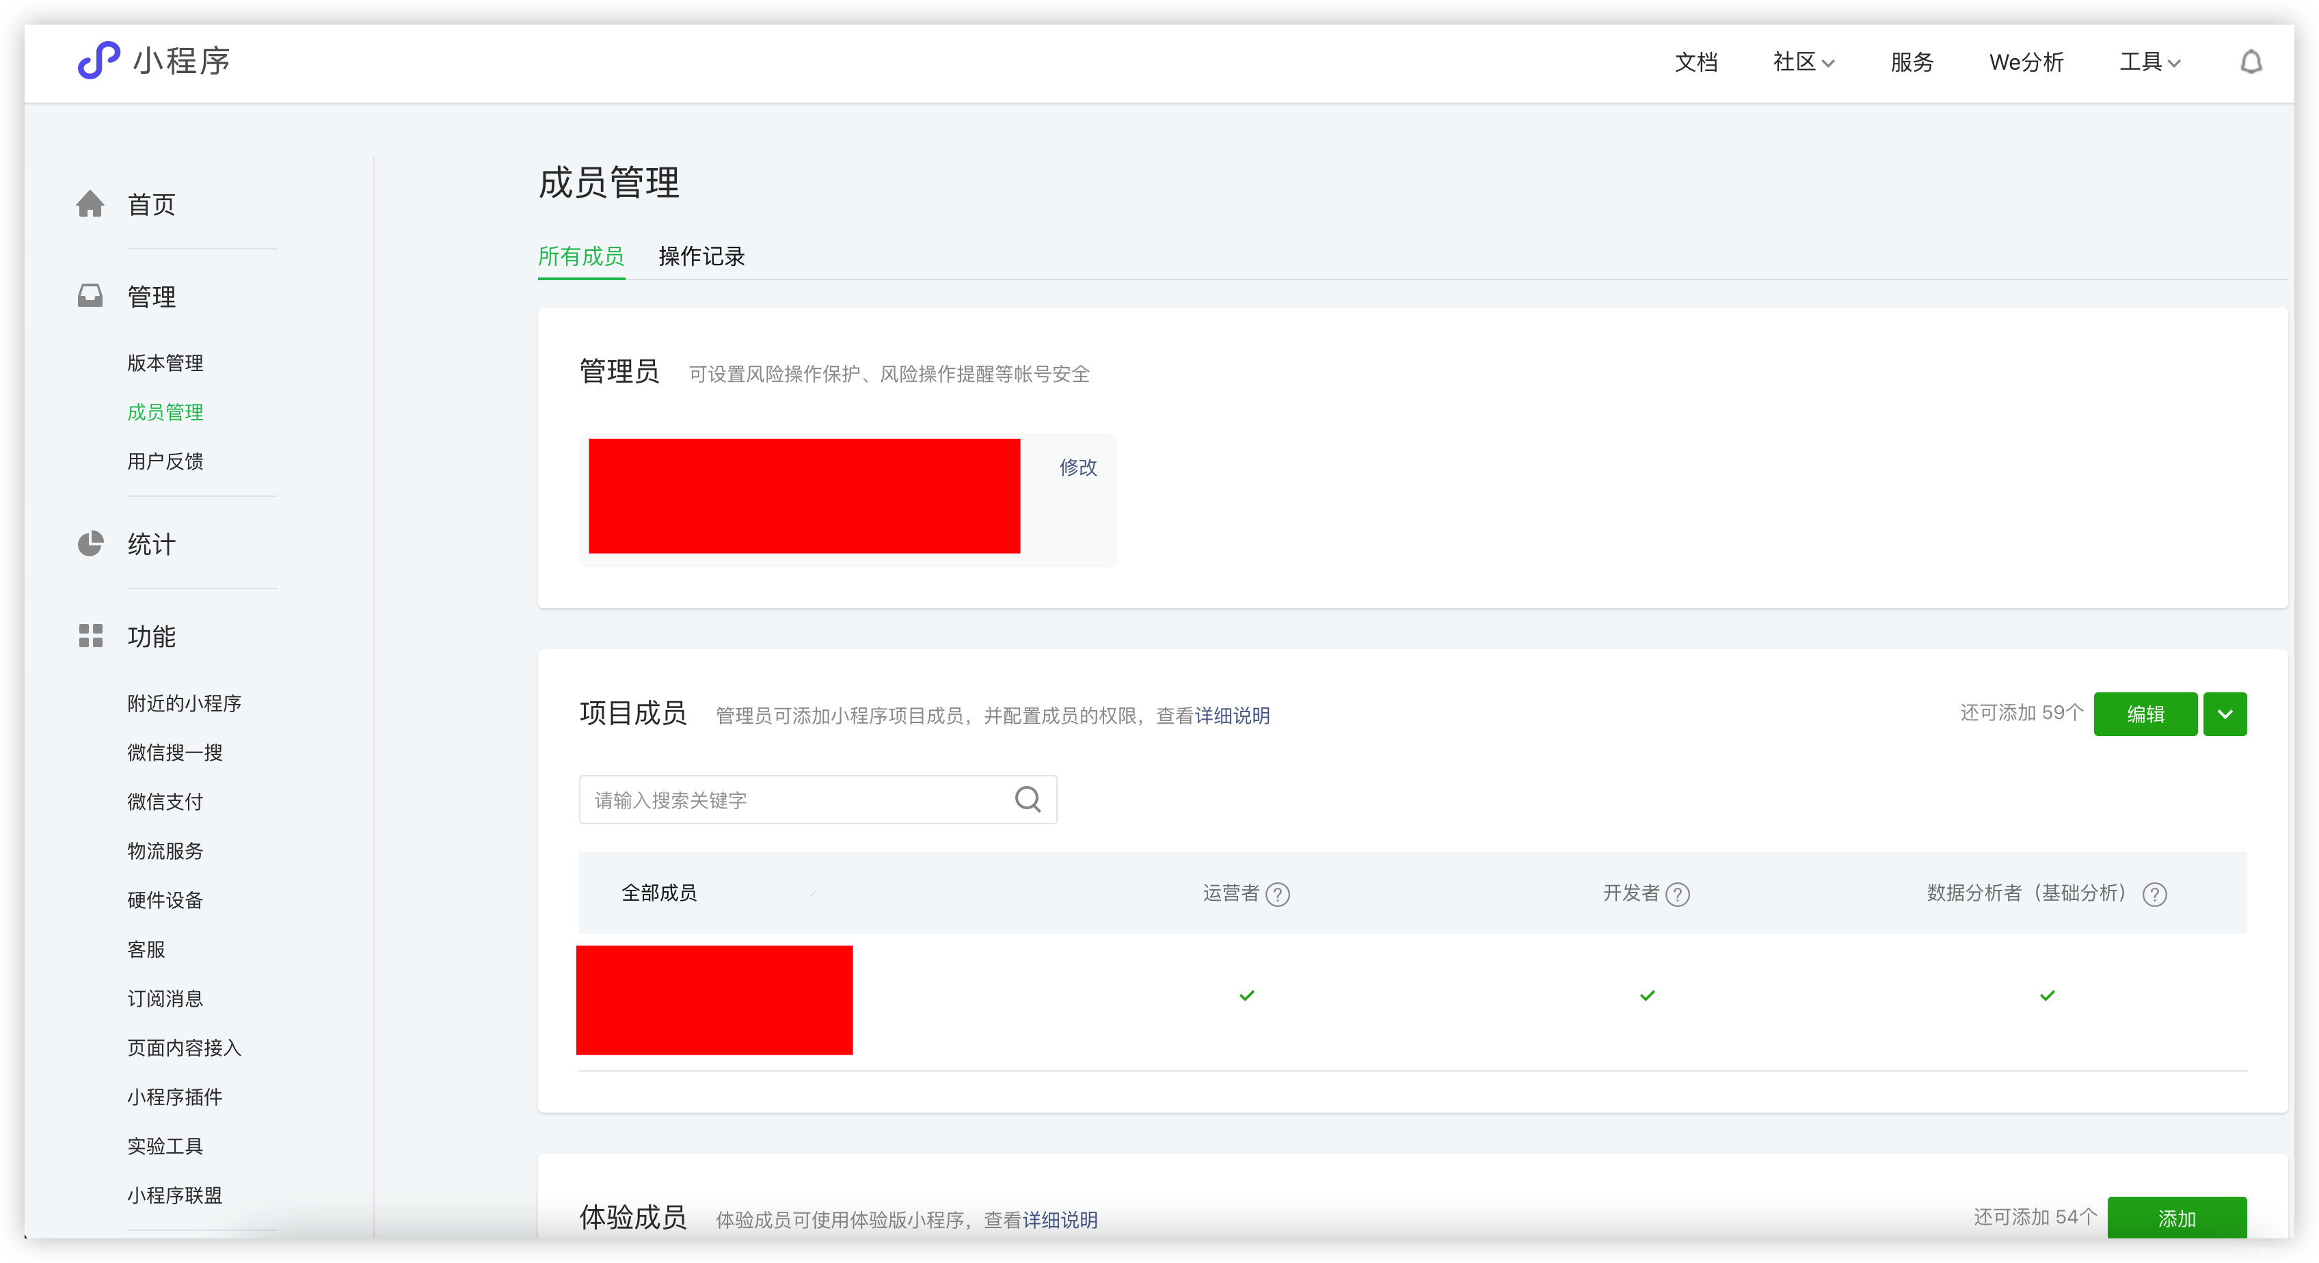
Task: Toggle the 数据分析者 checkmark for member
Action: 2047,996
